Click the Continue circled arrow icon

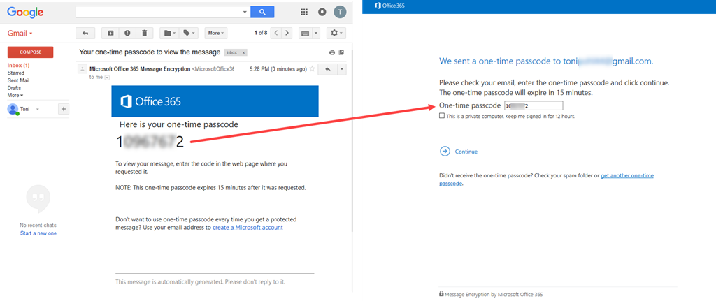[445, 152]
